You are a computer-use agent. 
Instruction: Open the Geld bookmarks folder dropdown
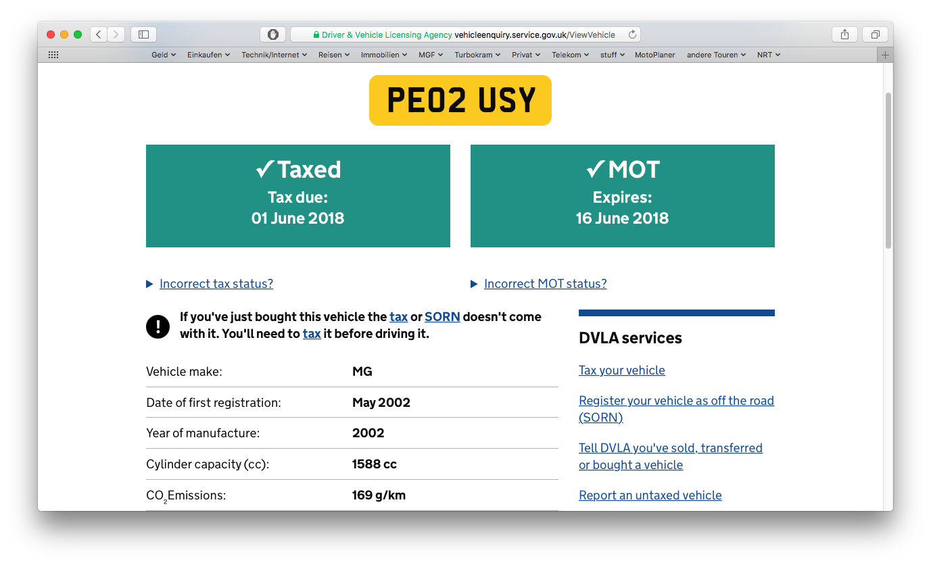[x=163, y=55]
